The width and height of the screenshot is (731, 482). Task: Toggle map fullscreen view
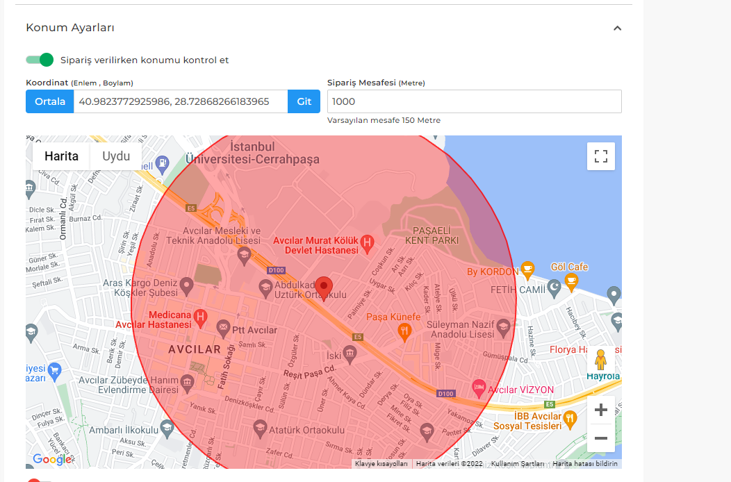pos(601,156)
